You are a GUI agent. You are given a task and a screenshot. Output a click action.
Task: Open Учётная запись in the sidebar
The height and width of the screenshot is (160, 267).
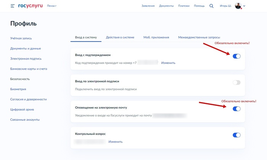point(21,38)
